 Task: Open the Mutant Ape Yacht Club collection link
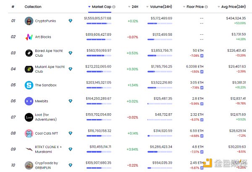49,69
